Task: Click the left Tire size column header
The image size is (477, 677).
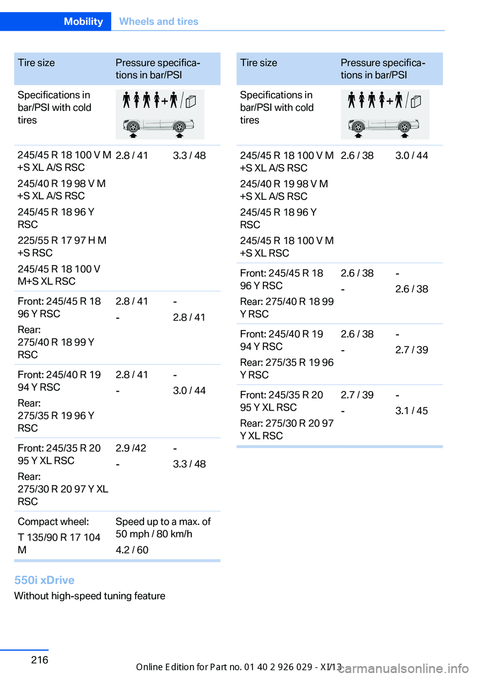Action: [x=36, y=63]
